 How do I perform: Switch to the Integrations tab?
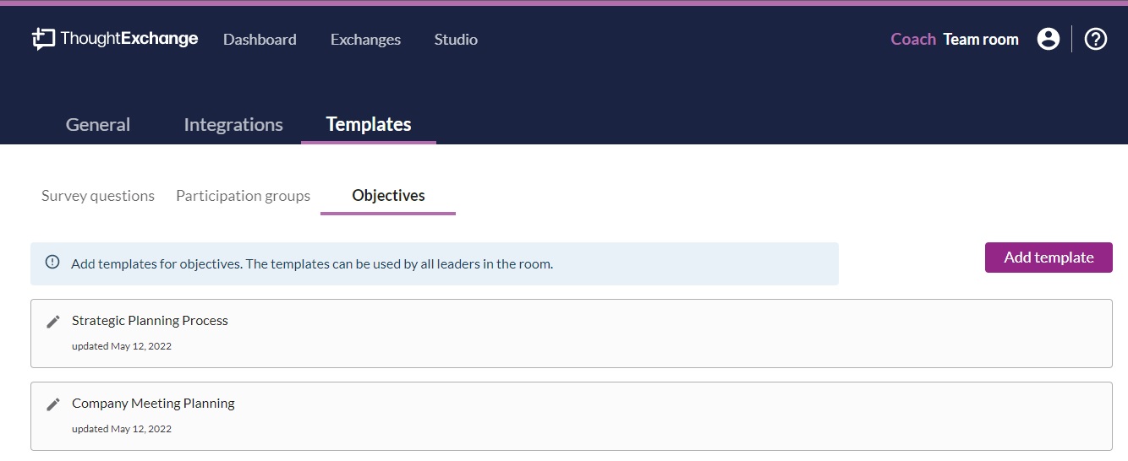[x=233, y=125]
